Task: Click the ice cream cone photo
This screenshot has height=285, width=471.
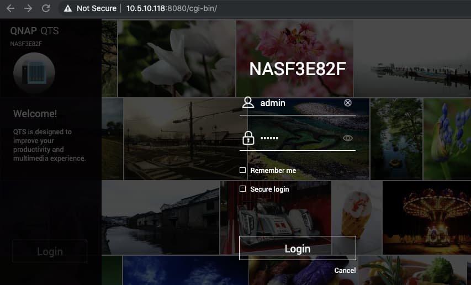Action: click(356, 218)
